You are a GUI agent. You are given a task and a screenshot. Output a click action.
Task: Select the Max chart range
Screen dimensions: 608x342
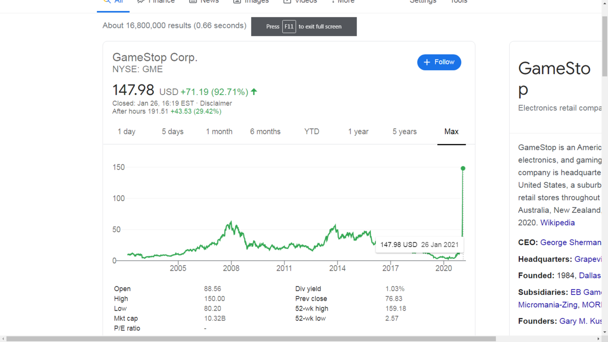451,132
